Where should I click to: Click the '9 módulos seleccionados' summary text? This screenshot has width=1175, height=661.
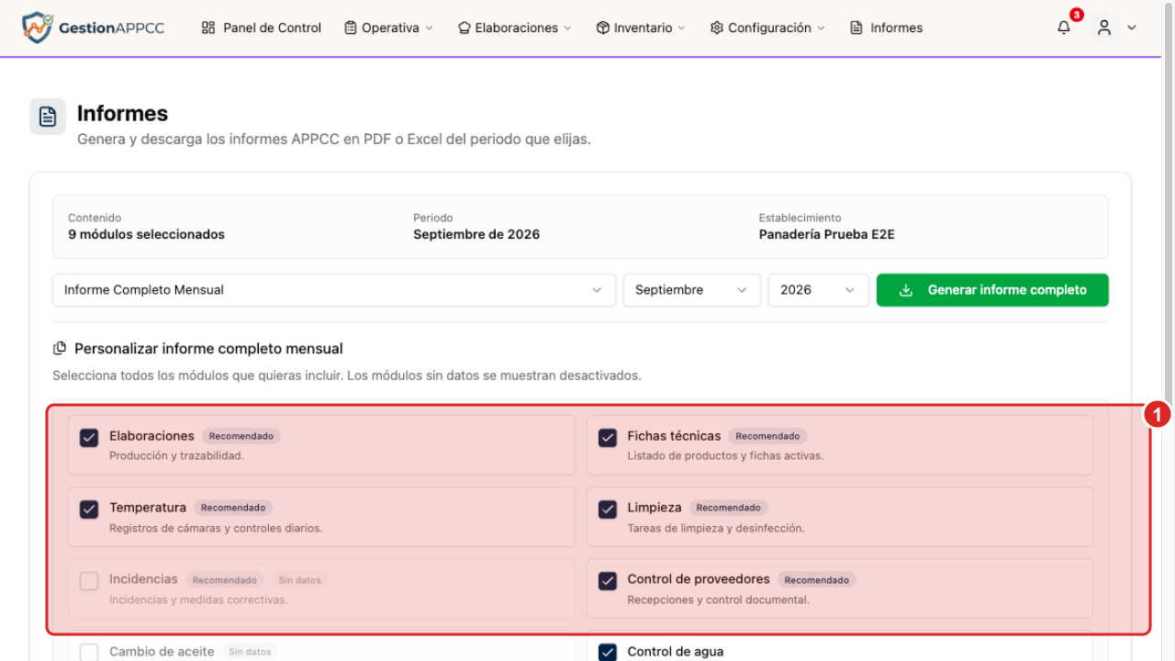pos(146,234)
